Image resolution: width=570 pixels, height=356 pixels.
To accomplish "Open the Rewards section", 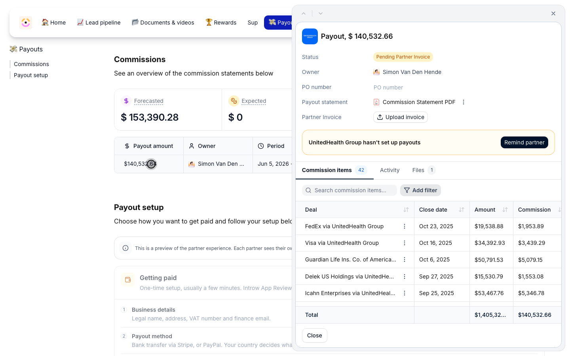I will [x=221, y=23].
